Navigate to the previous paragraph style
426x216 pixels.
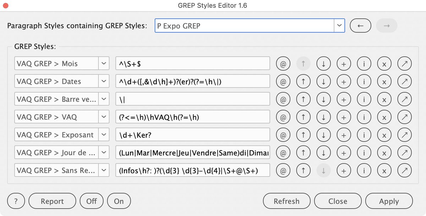360,25
